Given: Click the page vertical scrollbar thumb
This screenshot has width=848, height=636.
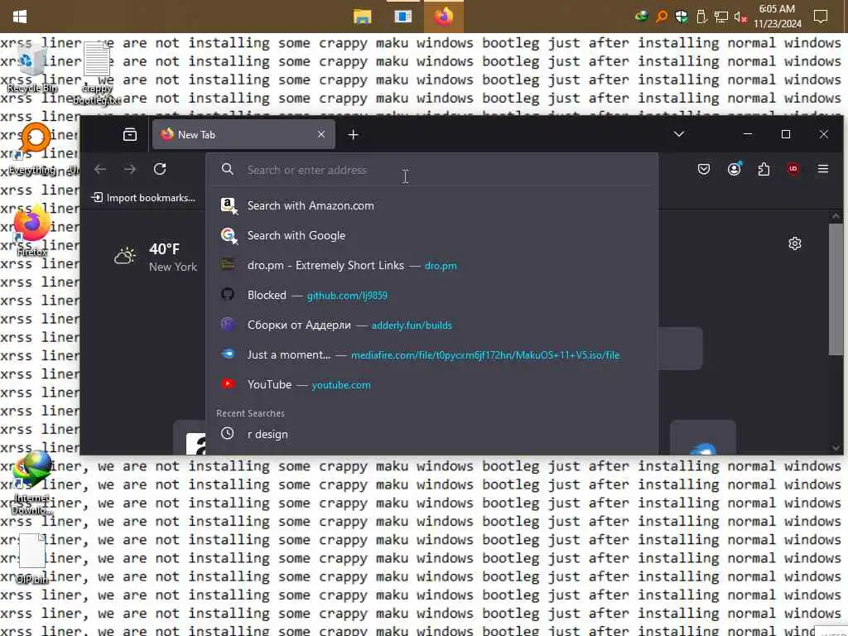Looking at the screenshot, I should coord(836,289).
